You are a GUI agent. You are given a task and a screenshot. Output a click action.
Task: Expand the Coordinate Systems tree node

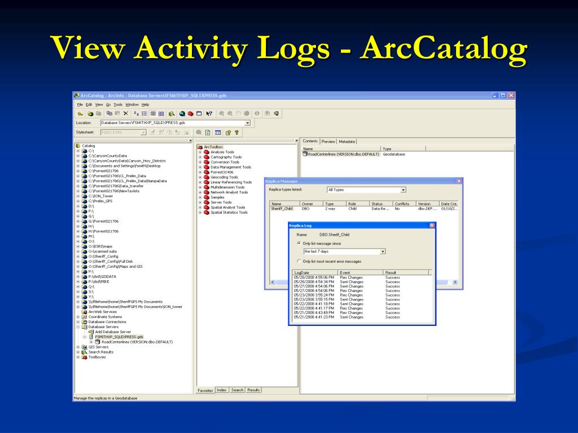pyautogui.click(x=78, y=317)
